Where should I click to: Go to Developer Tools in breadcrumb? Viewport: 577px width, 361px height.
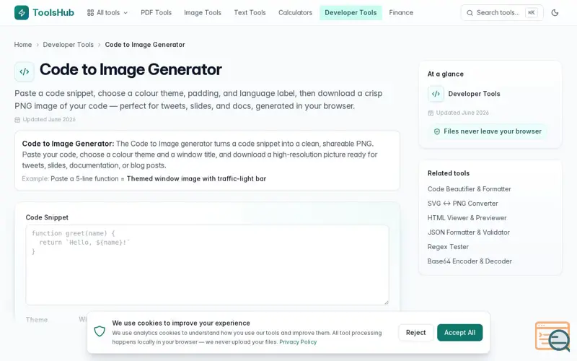pos(68,45)
